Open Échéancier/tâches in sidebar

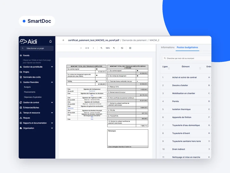(31, 107)
